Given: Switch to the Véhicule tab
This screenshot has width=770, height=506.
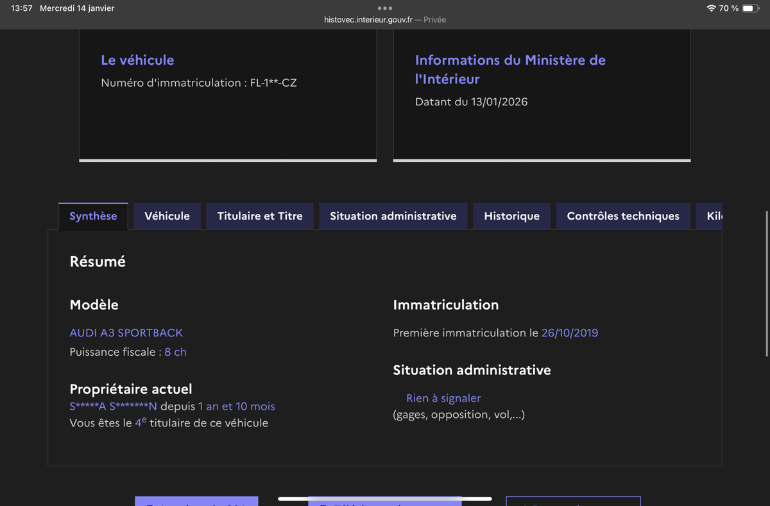Looking at the screenshot, I should pos(167,216).
